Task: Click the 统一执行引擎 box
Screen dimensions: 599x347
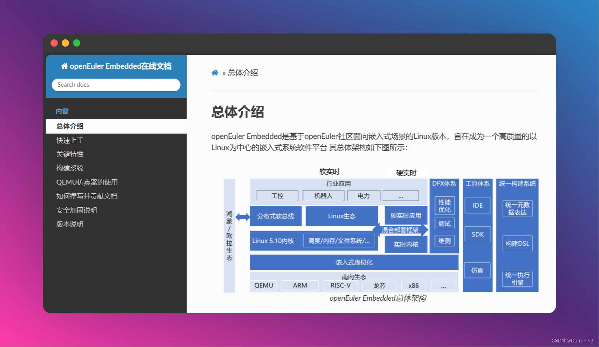Action: [517, 279]
